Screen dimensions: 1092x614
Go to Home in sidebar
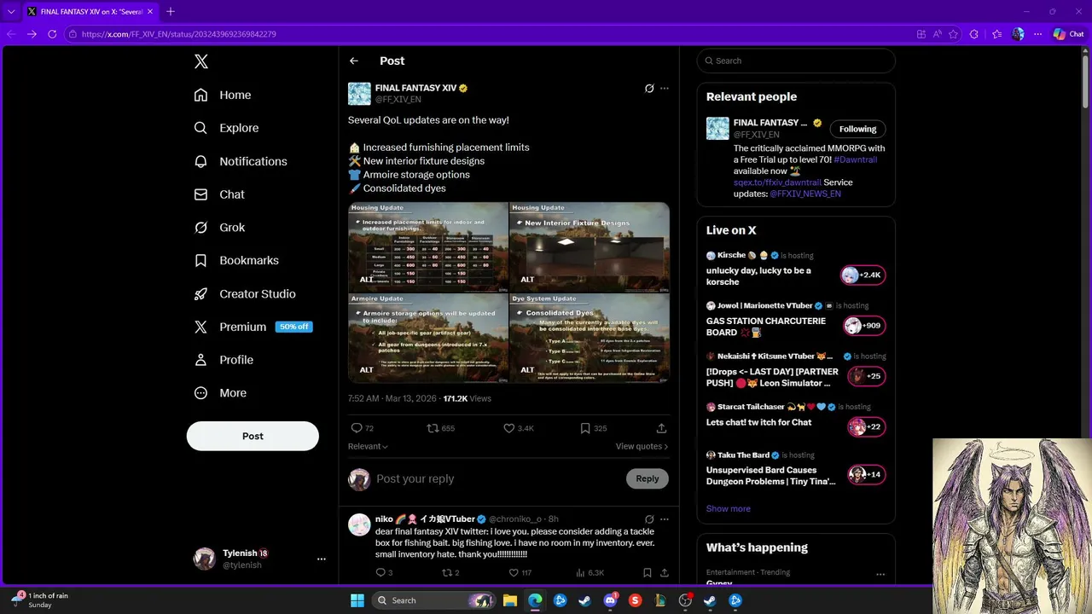point(223,95)
